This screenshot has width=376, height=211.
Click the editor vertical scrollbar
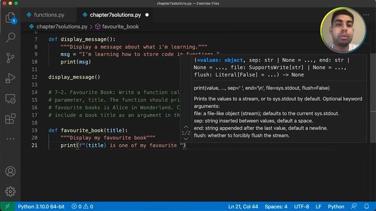(373, 98)
